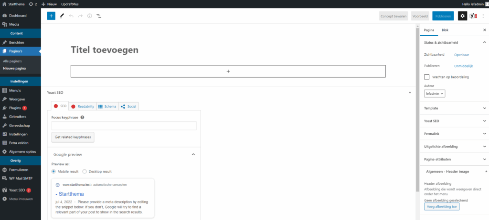The image size is (489, 220).
Task: Enable the Wachten op beoordeling checkbox
Action: click(x=427, y=77)
